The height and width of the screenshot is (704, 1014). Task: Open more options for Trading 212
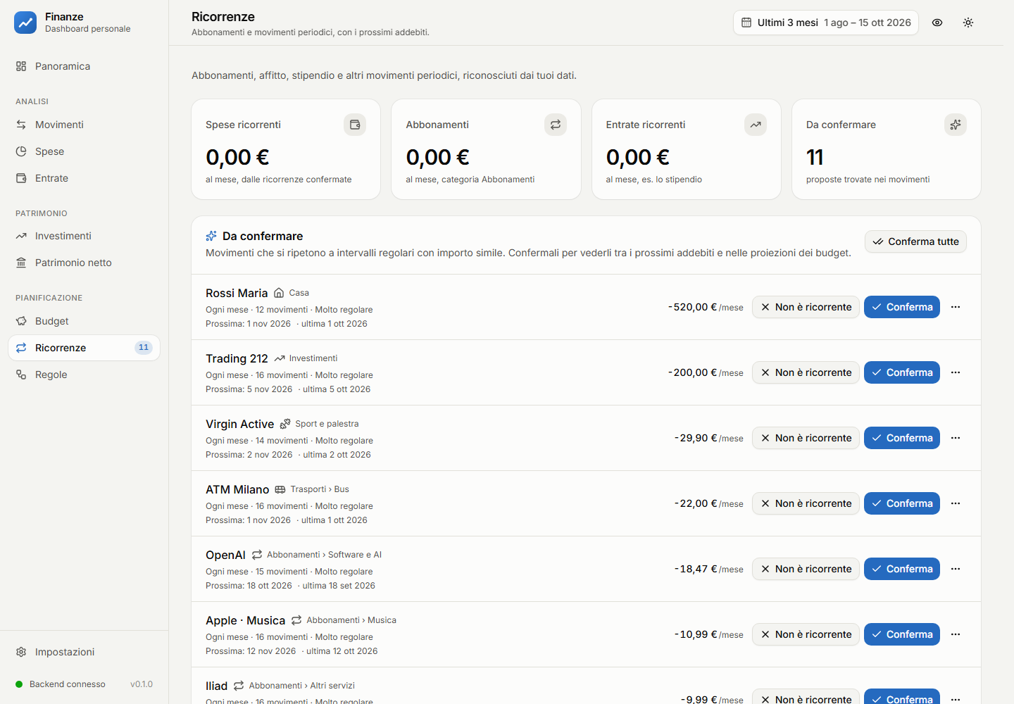tap(956, 372)
